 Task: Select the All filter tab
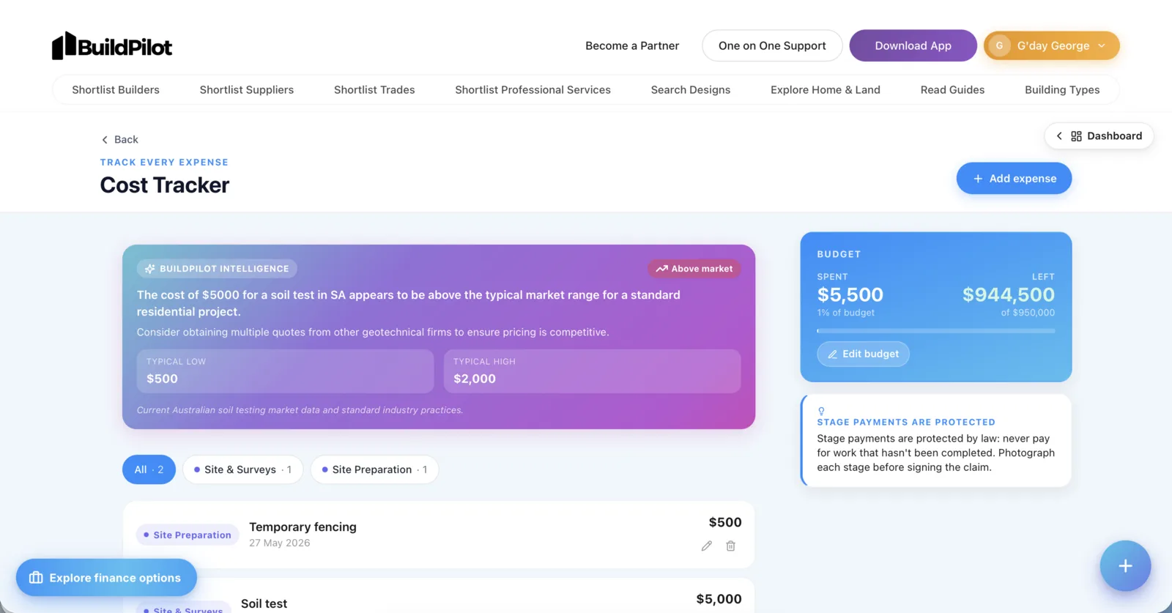[149, 469]
